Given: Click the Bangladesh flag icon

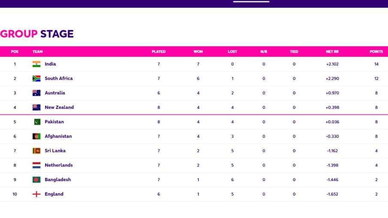Looking at the screenshot, I should (36, 180).
